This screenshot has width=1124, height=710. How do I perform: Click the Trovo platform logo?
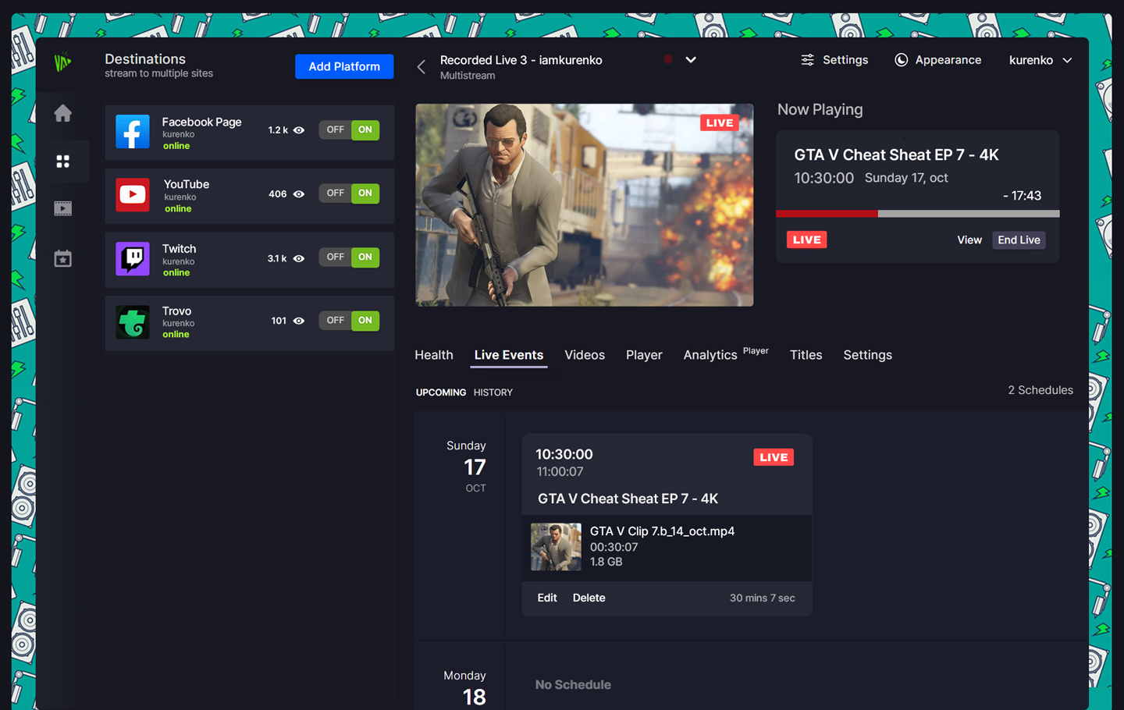coord(133,321)
